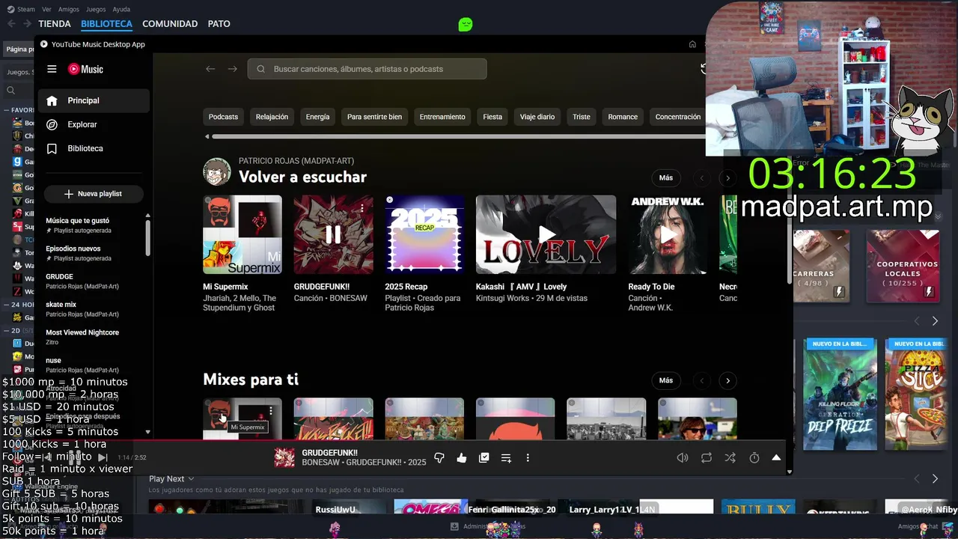Create a Nueva playlist

coord(93,194)
